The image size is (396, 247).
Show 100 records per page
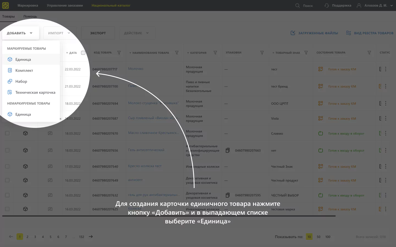point(328,237)
